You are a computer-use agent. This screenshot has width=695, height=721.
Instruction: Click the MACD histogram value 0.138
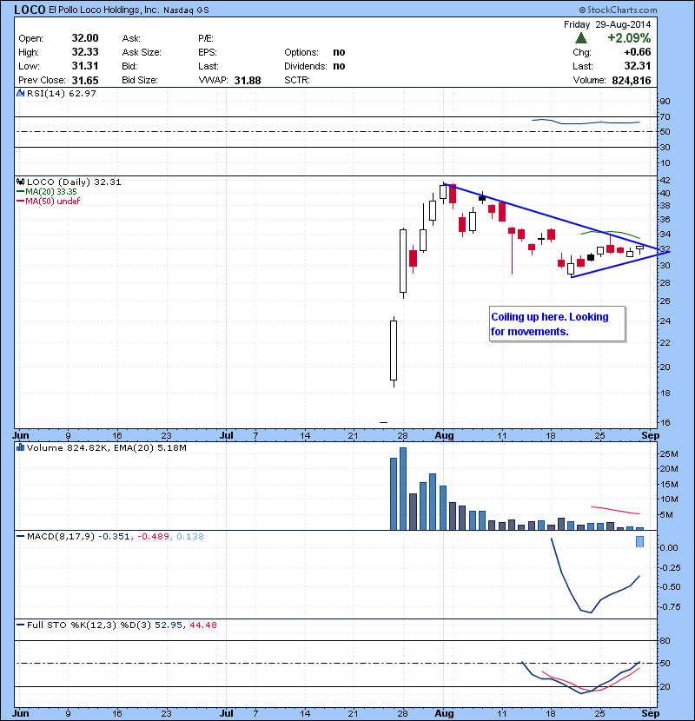[x=190, y=537]
